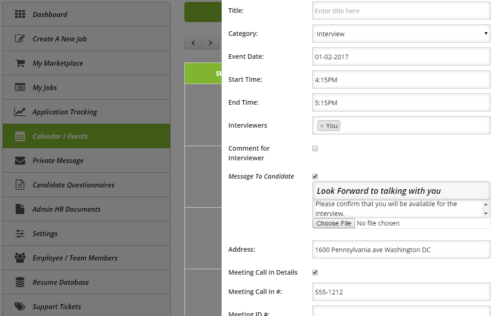This screenshot has height=316, width=493.
Task: Enable the Comment for Interviewer checkbox
Action: [315, 148]
